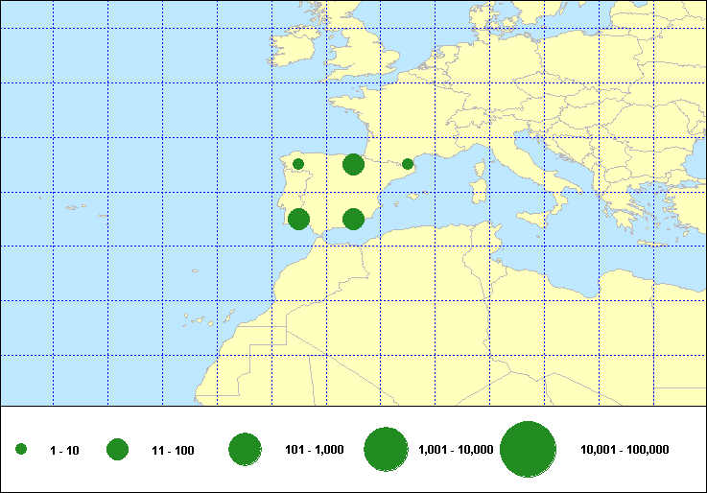The height and width of the screenshot is (493, 707).
Task: Select the medium marker in north-central Spain
Action: point(353,165)
